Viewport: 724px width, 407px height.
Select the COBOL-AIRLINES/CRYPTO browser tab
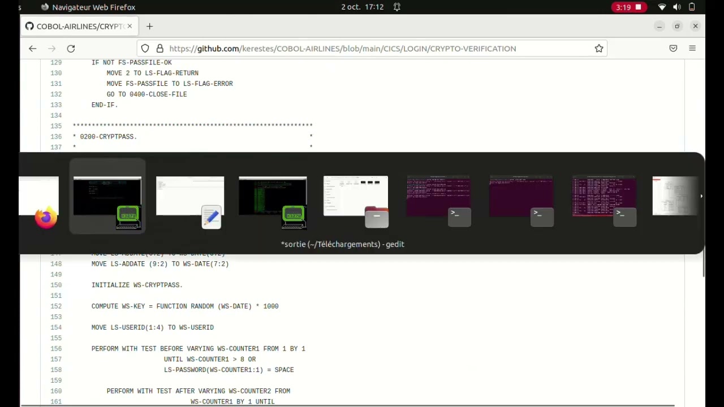pyautogui.click(x=79, y=27)
